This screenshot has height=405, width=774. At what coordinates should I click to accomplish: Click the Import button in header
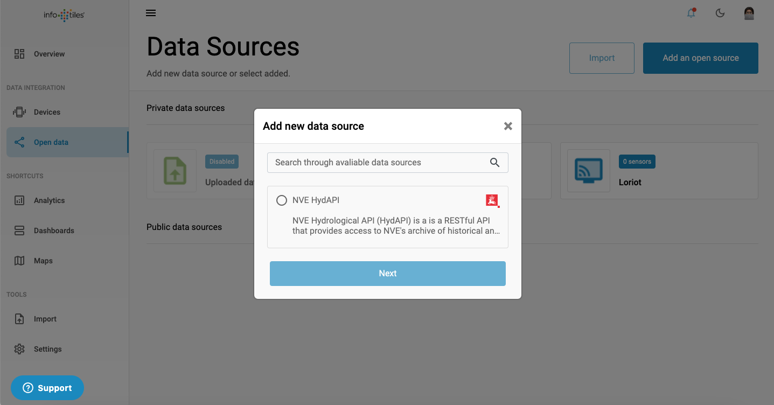pyautogui.click(x=602, y=58)
